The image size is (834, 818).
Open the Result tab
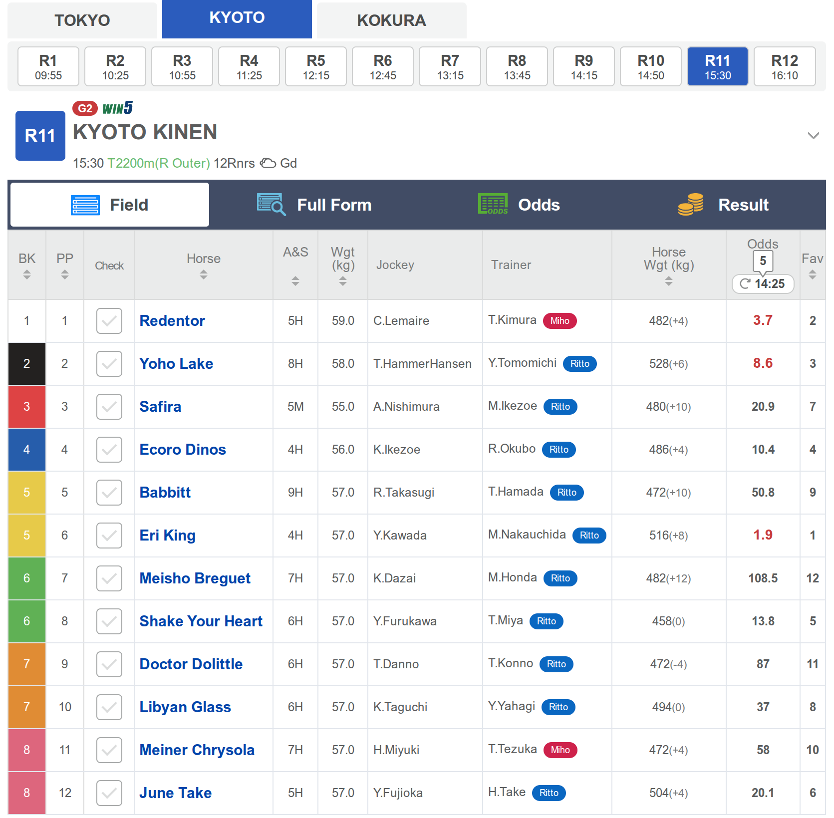(x=724, y=205)
